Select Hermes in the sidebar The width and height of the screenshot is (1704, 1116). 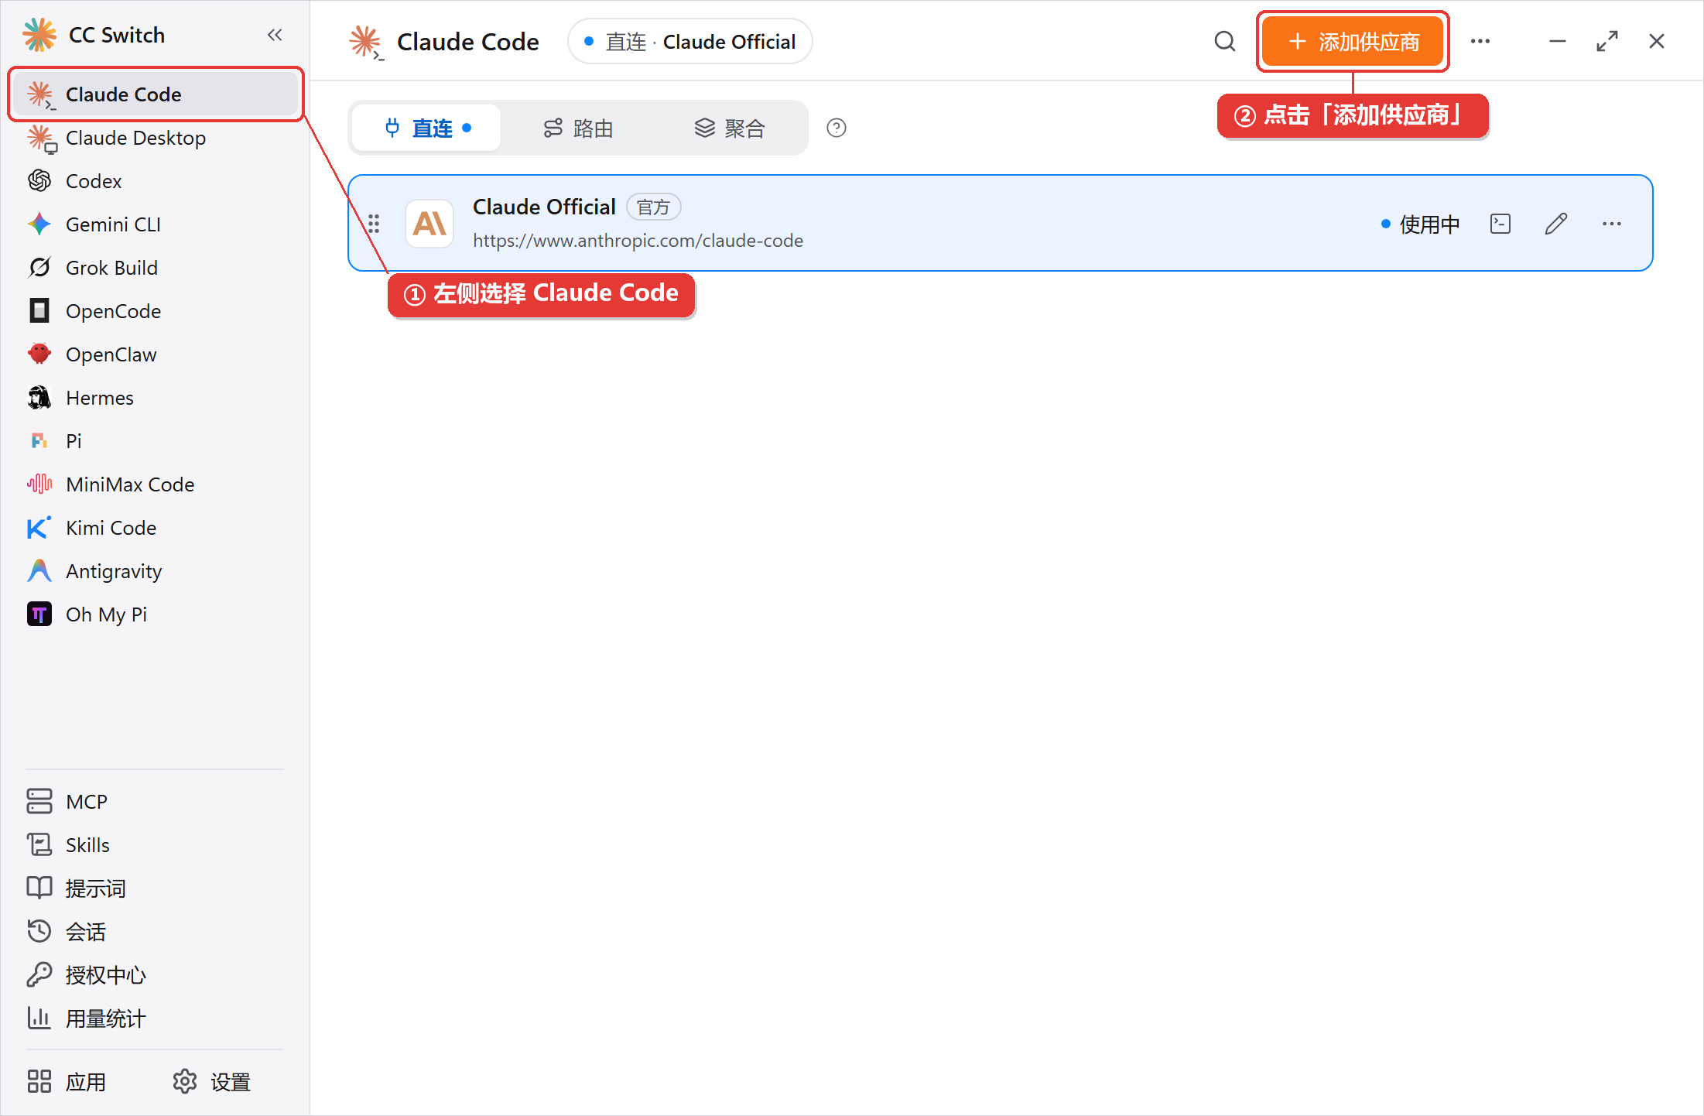coord(156,398)
